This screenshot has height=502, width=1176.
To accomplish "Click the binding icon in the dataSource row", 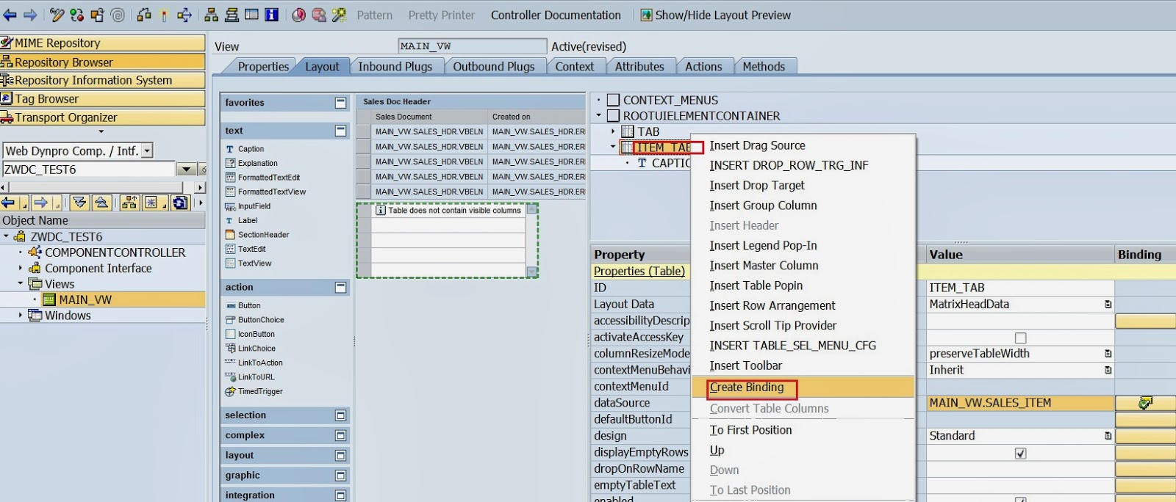I will click(1145, 403).
